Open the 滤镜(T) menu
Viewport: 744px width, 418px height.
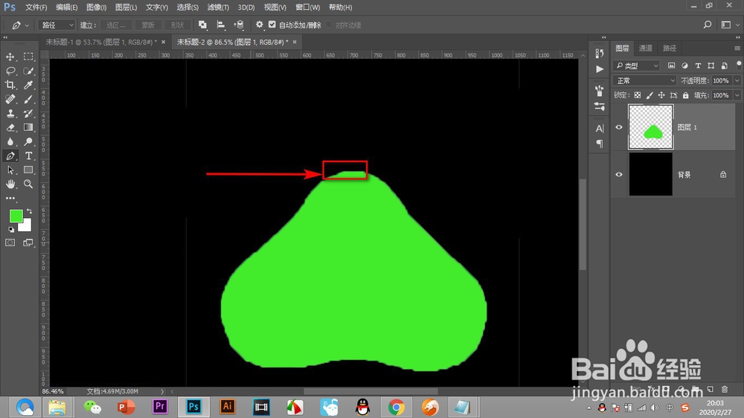[x=218, y=7]
